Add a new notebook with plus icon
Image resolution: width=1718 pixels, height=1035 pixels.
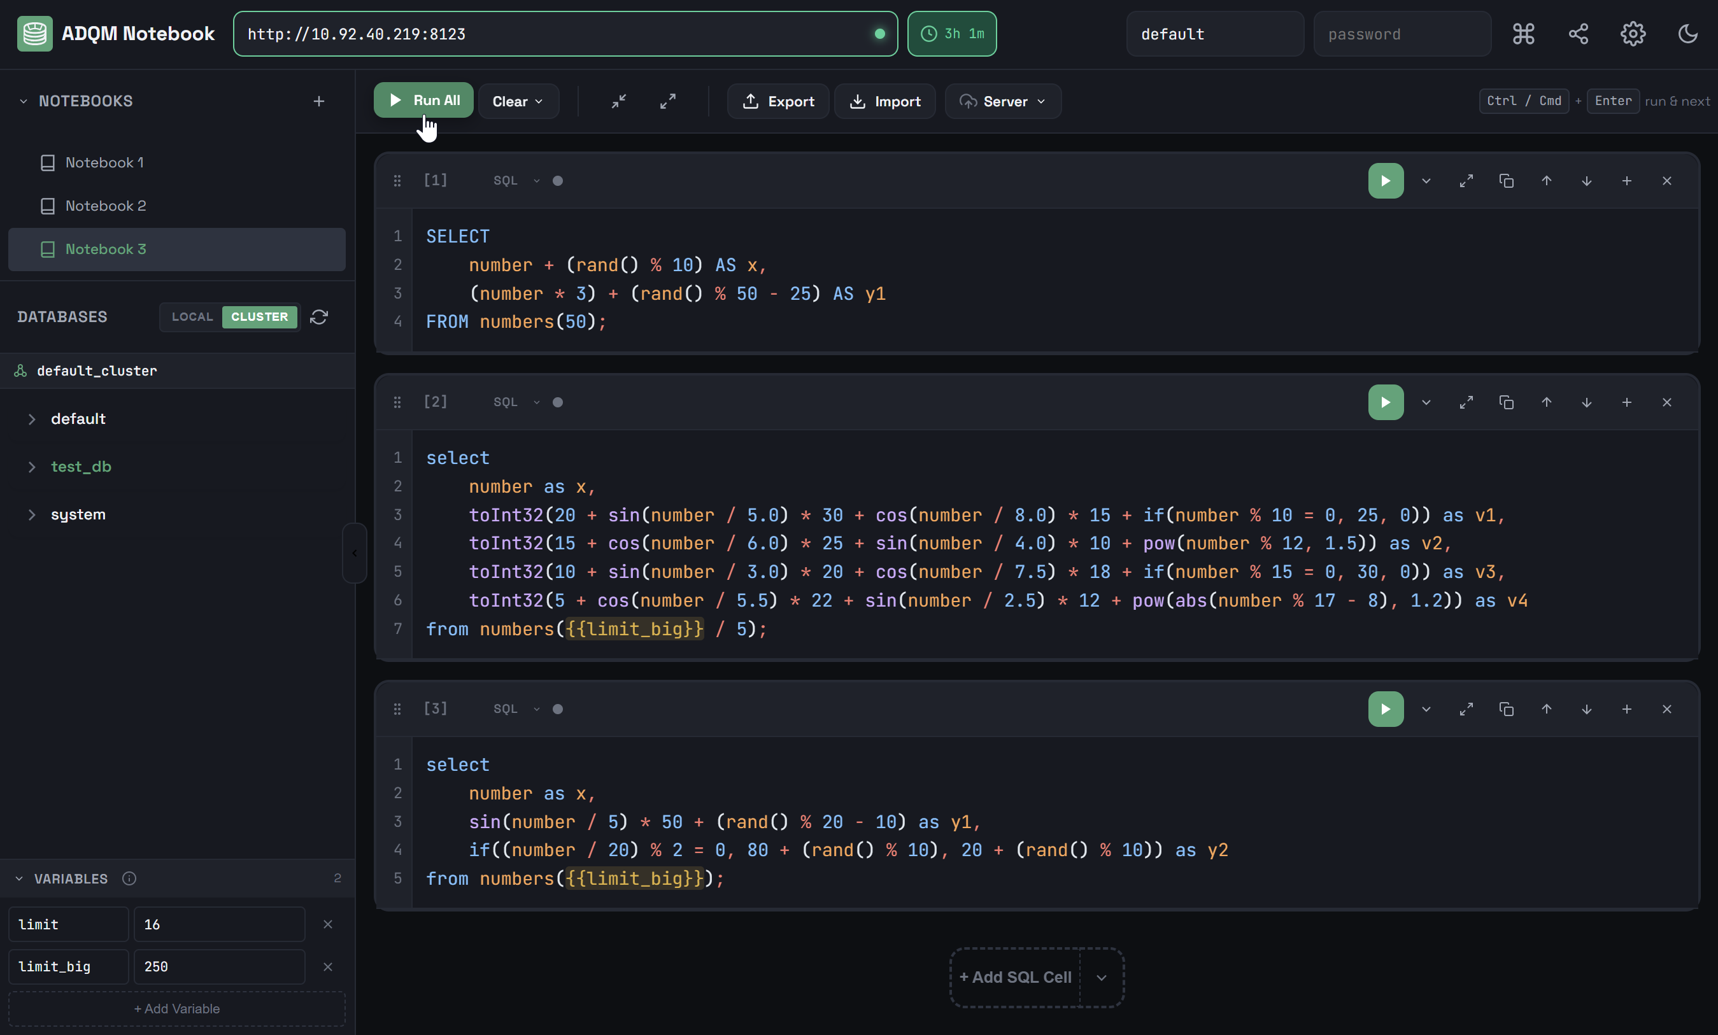[x=318, y=101]
